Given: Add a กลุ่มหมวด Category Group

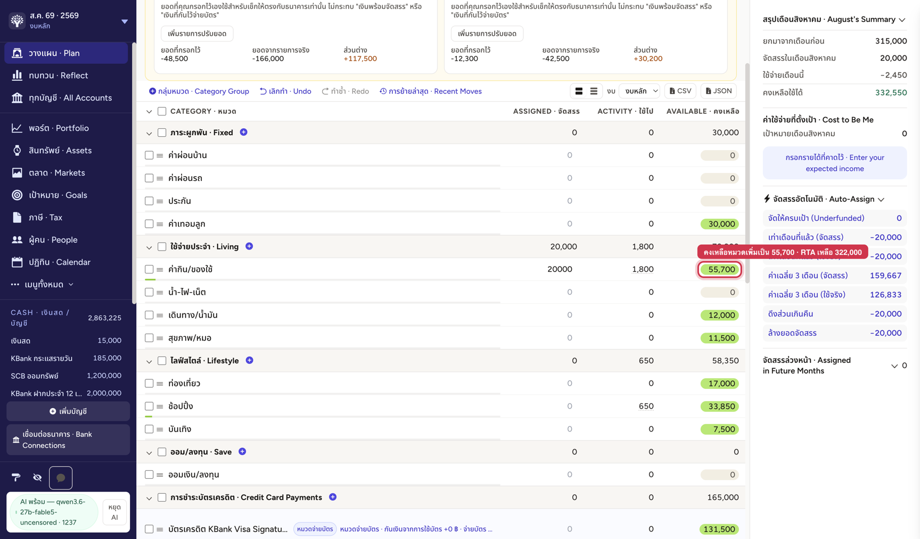Looking at the screenshot, I should click(199, 91).
